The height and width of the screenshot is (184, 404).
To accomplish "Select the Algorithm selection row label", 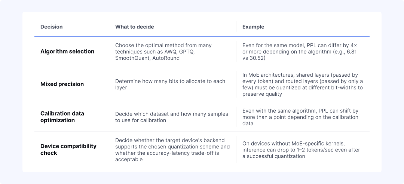I will [67, 51].
